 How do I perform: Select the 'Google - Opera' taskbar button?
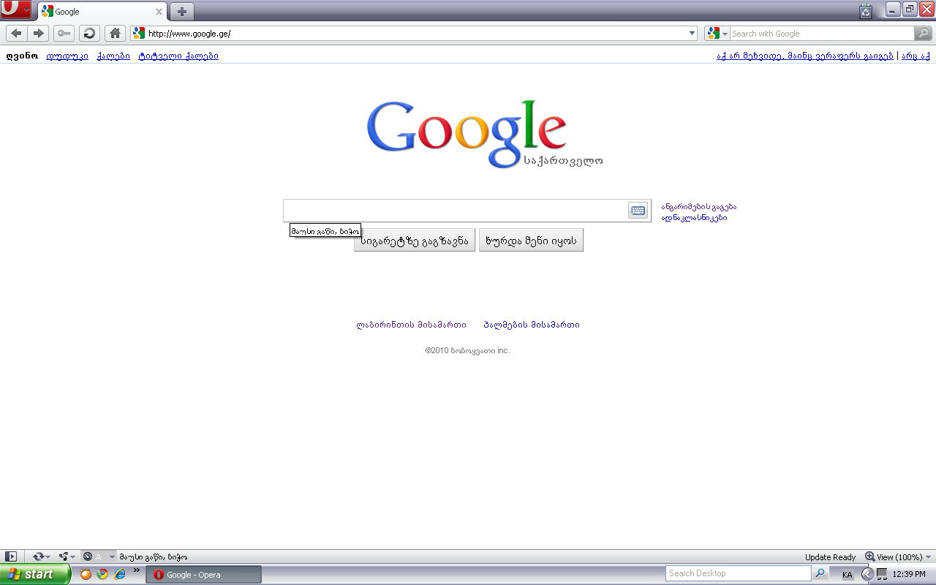pyautogui.click(x=204, y=575)
